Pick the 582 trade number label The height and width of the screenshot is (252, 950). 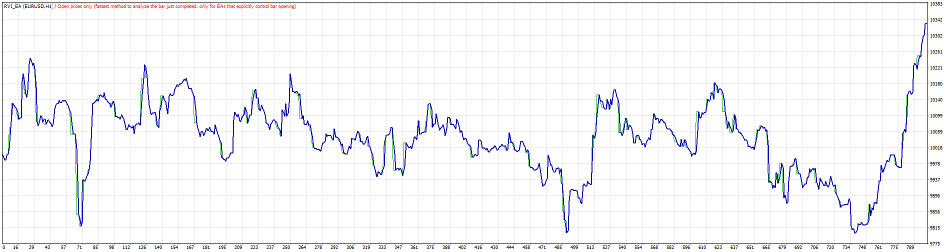(x=670, y=247)
